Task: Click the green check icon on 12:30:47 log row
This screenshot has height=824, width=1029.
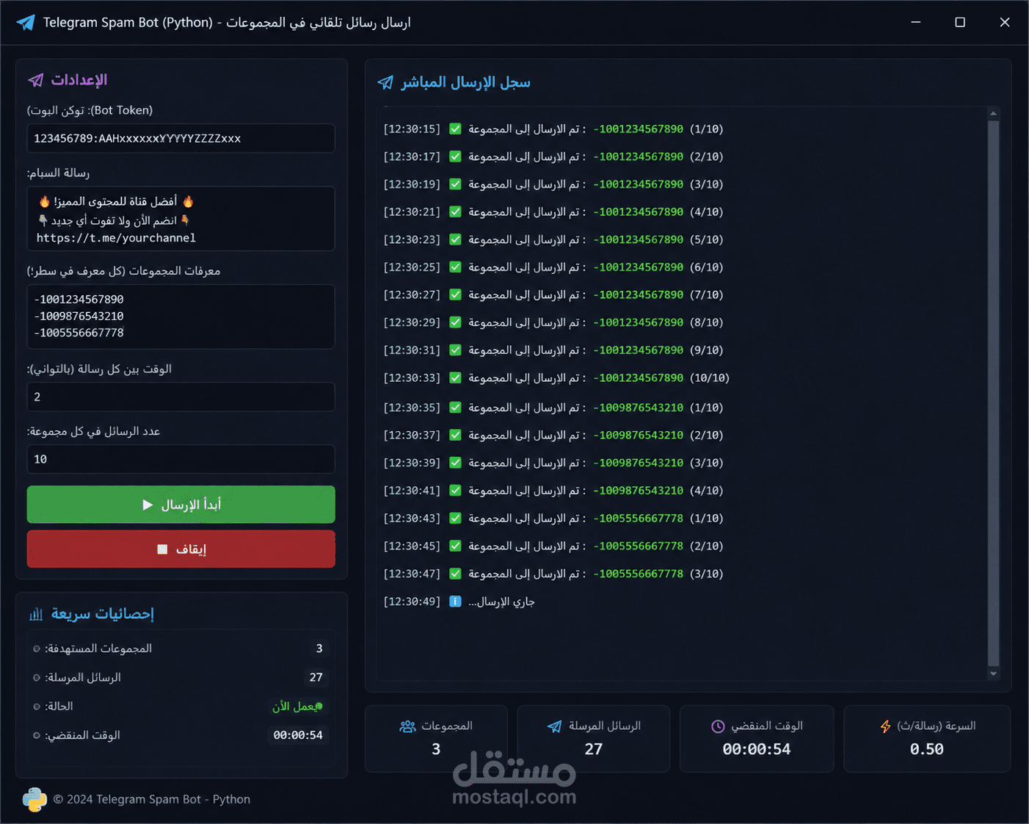Action: click(455, 574)
